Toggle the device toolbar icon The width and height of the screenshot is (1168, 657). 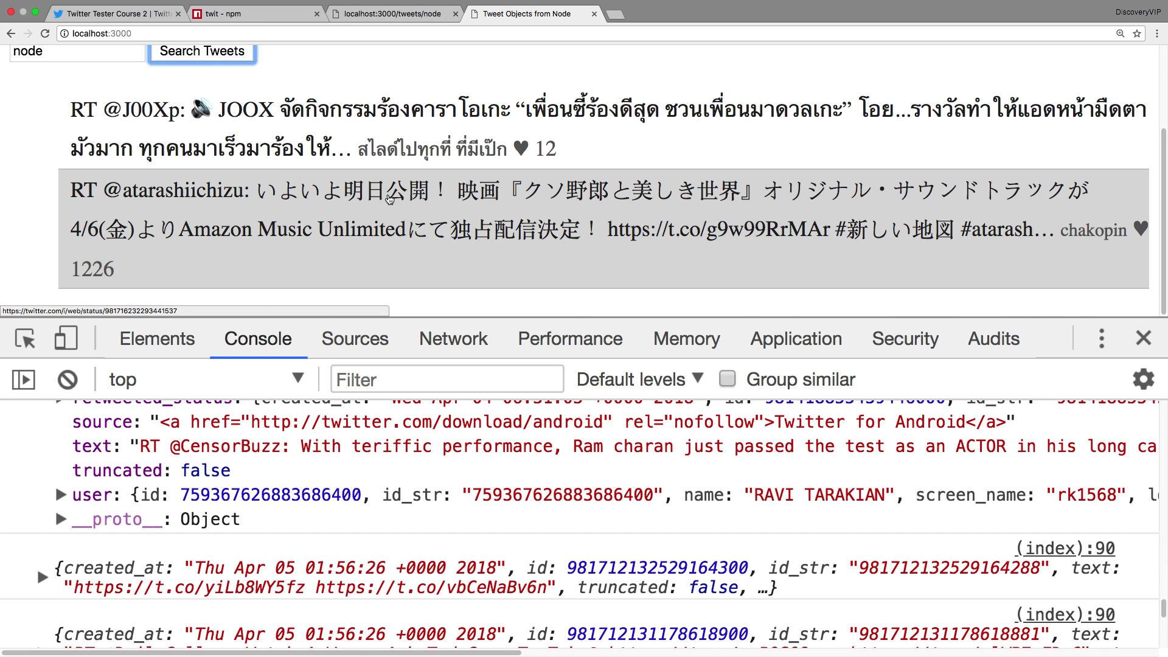tap(66, 338)
